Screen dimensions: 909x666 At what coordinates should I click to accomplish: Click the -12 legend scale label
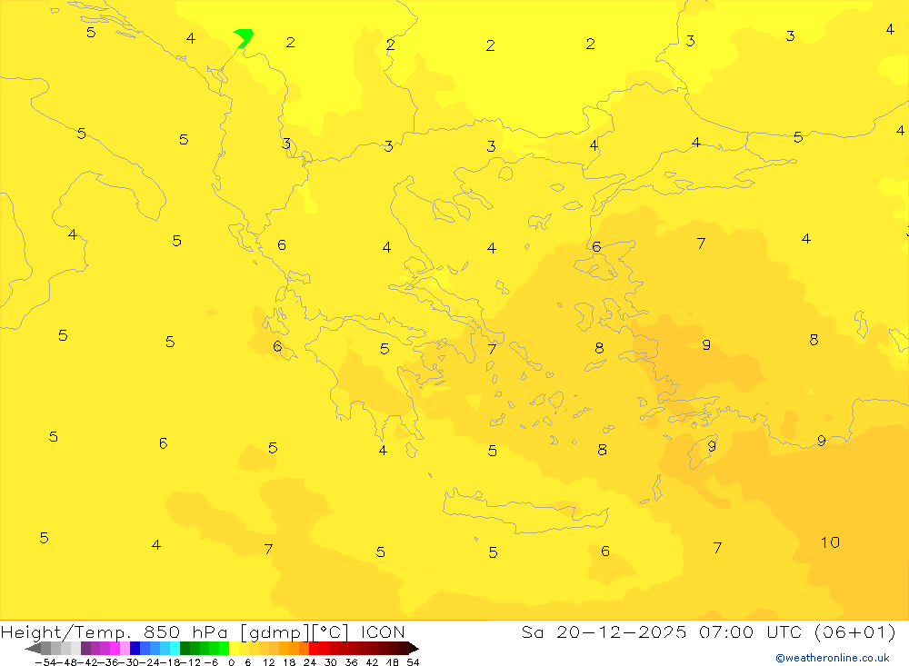190,662
